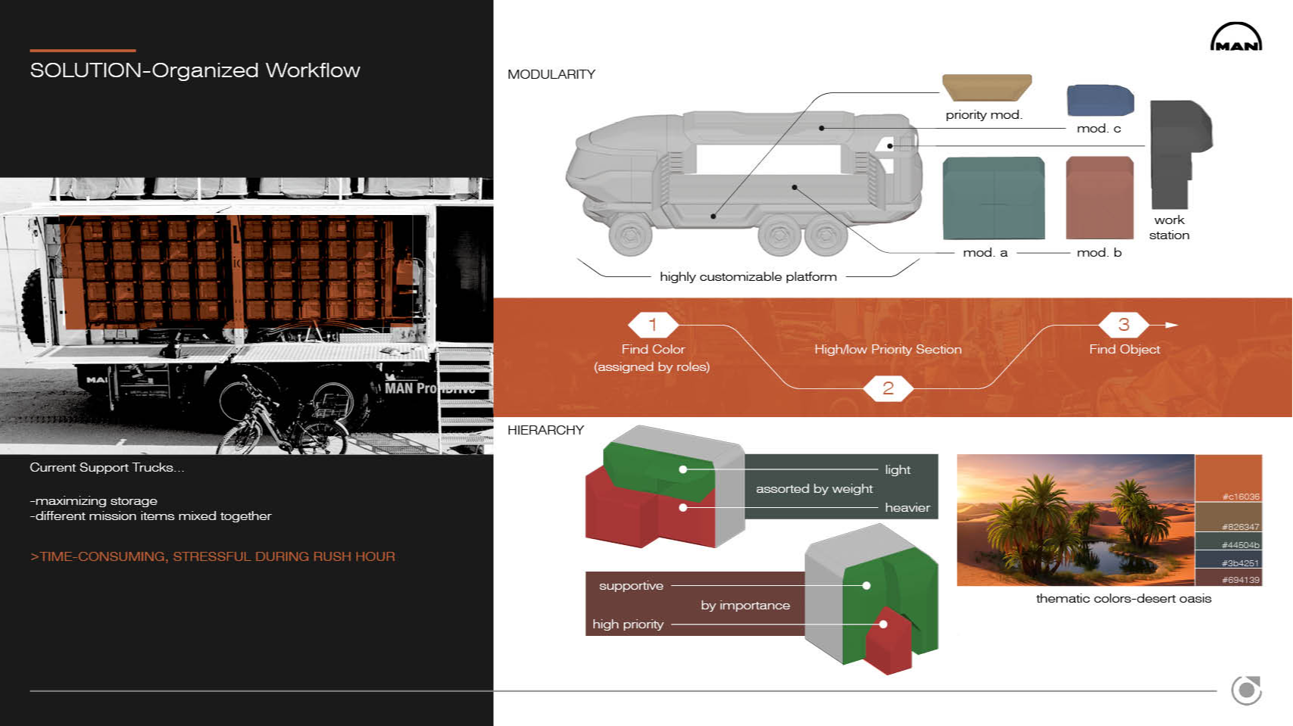The width and height of the screenshot is (1293, 726).
Task: Pick the maroon #694139 color swatch
Action: pos(1229,578)
